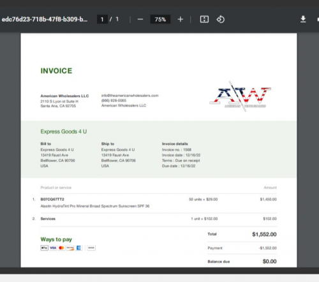Click the page number field
The height and width of the screenshot is (282, 319).
click(102, 19)
